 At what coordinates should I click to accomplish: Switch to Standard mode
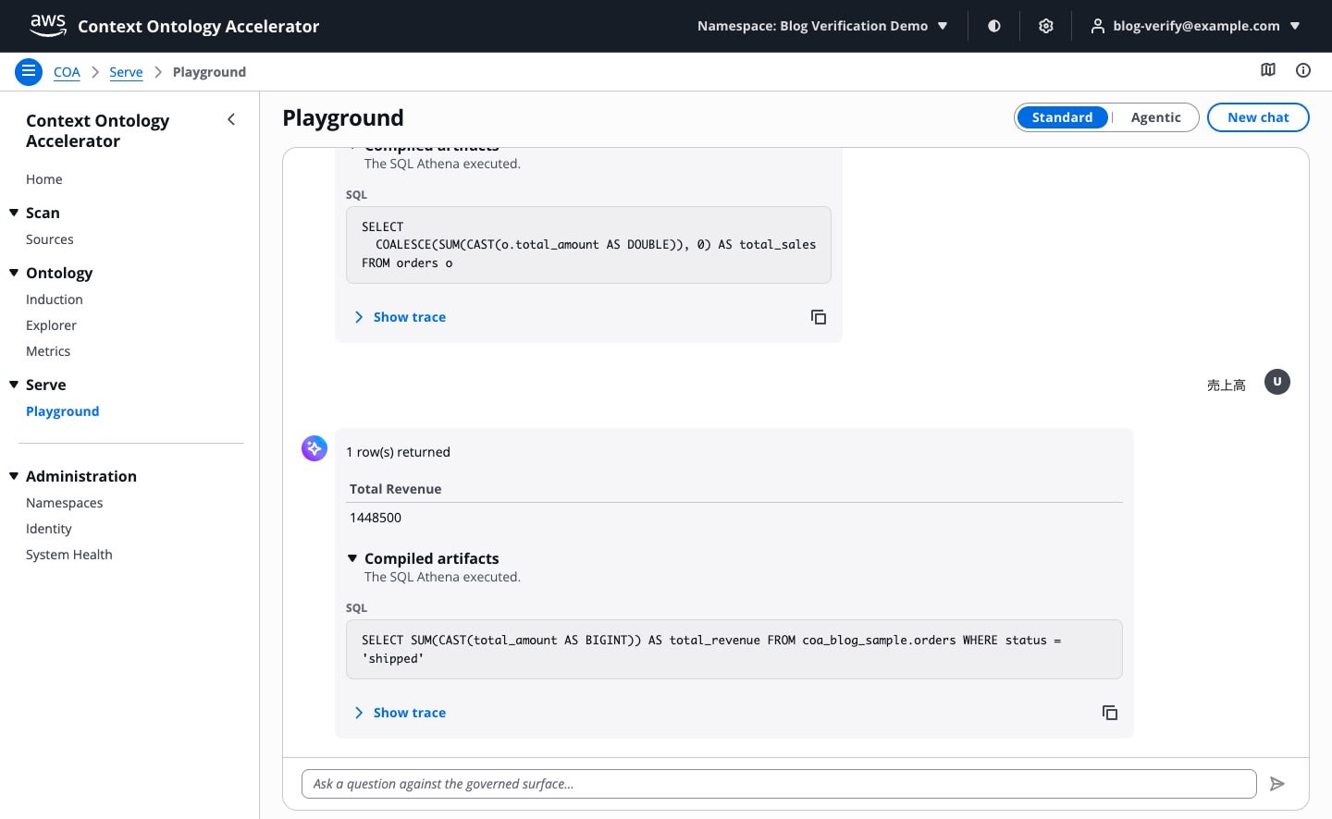pos(1062,117)
